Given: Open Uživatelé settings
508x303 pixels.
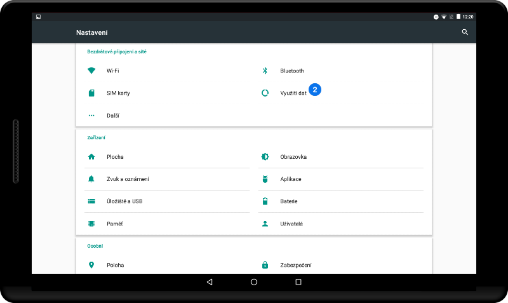Looking at the screenshot, I should 341,224.
